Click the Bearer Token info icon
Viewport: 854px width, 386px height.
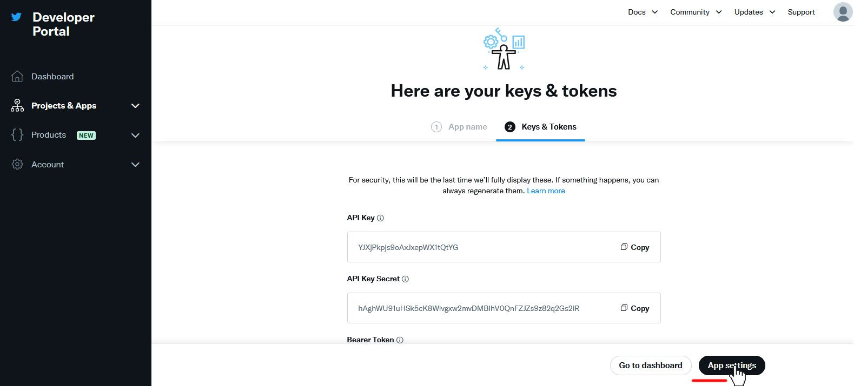(400, 340)
